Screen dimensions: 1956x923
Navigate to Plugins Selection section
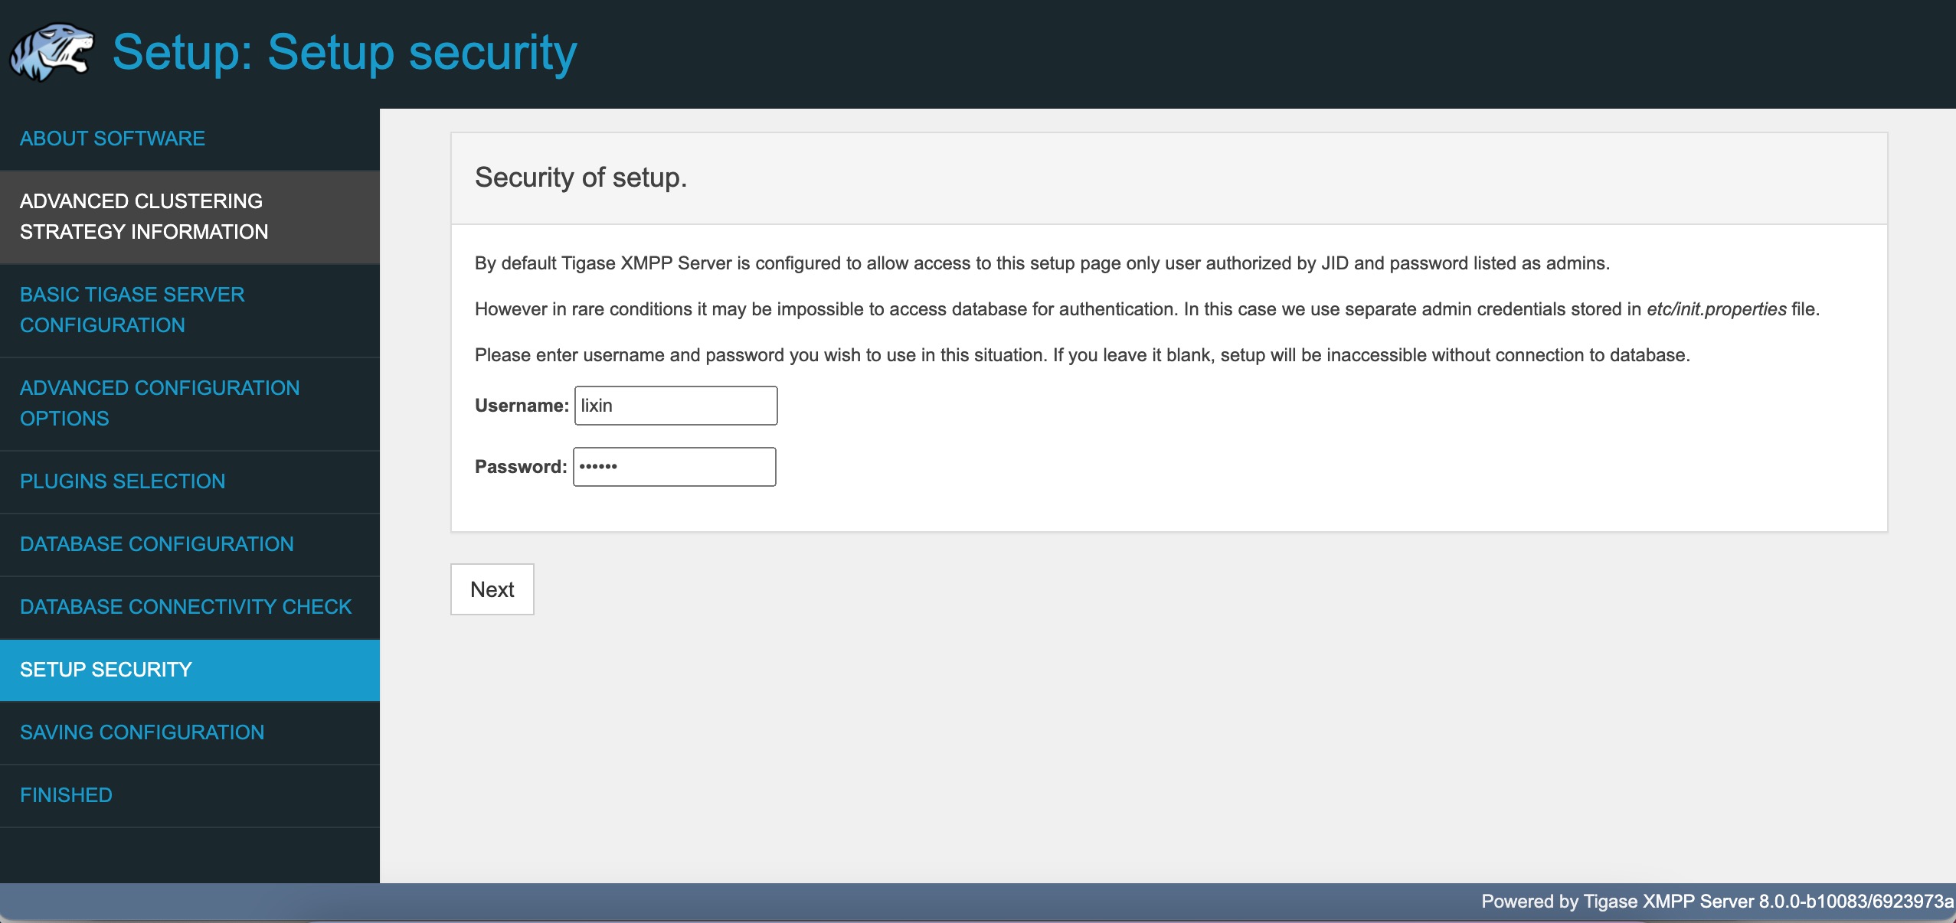click(x=123, y=480)
